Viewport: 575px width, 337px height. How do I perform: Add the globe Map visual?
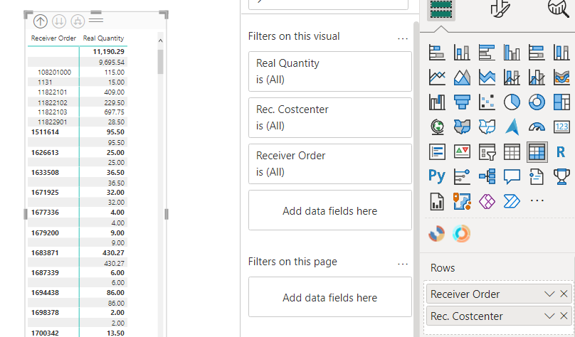point(437,127)
